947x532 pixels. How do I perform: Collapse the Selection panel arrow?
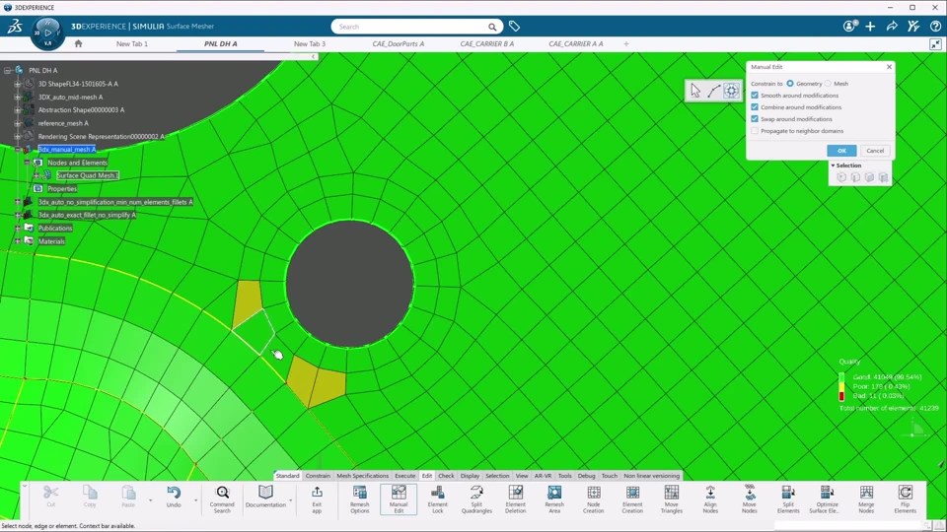[x=833, y=166]
